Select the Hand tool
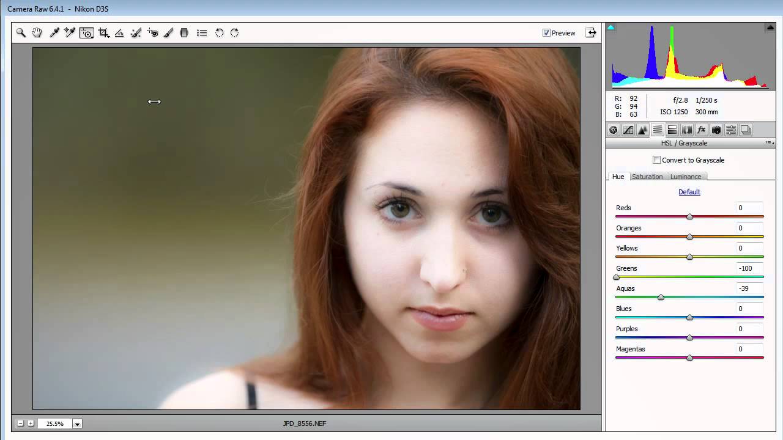The image size is (783, 440). point(37,33)
